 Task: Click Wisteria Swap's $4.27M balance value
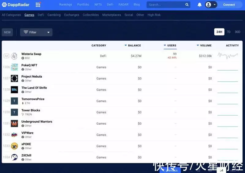136,56
